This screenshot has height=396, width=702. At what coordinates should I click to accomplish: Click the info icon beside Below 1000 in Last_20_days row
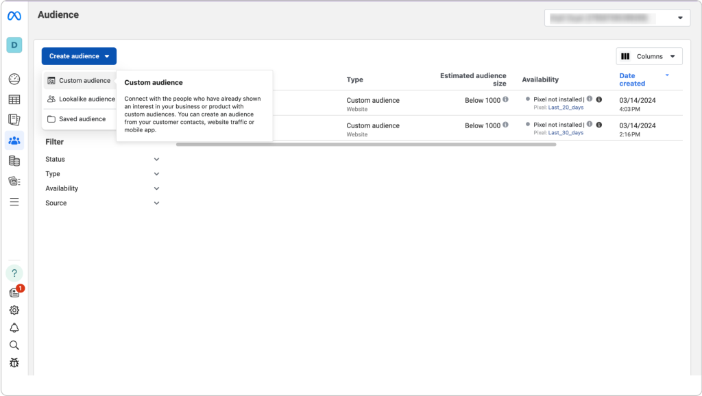pyautogui.click(x=505, y=99)
